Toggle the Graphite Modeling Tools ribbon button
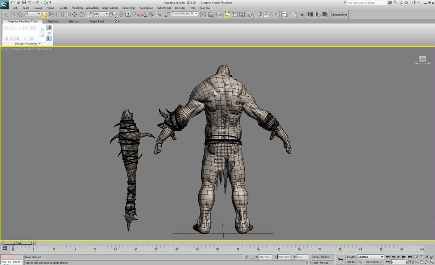 (x=228, y=14)
